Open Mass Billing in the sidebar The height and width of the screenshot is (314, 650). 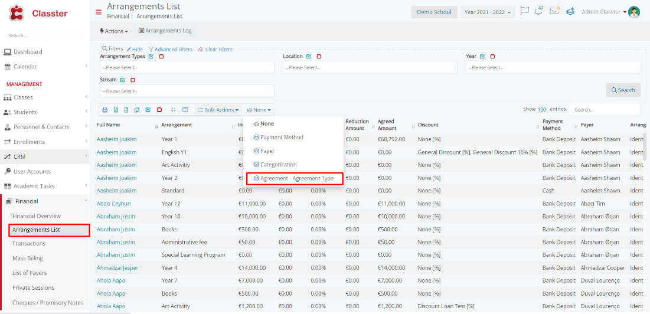27,258
